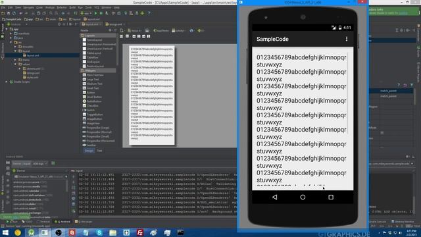Tap the emulator Home navigation button
The image size is (421, 237).
303,197
